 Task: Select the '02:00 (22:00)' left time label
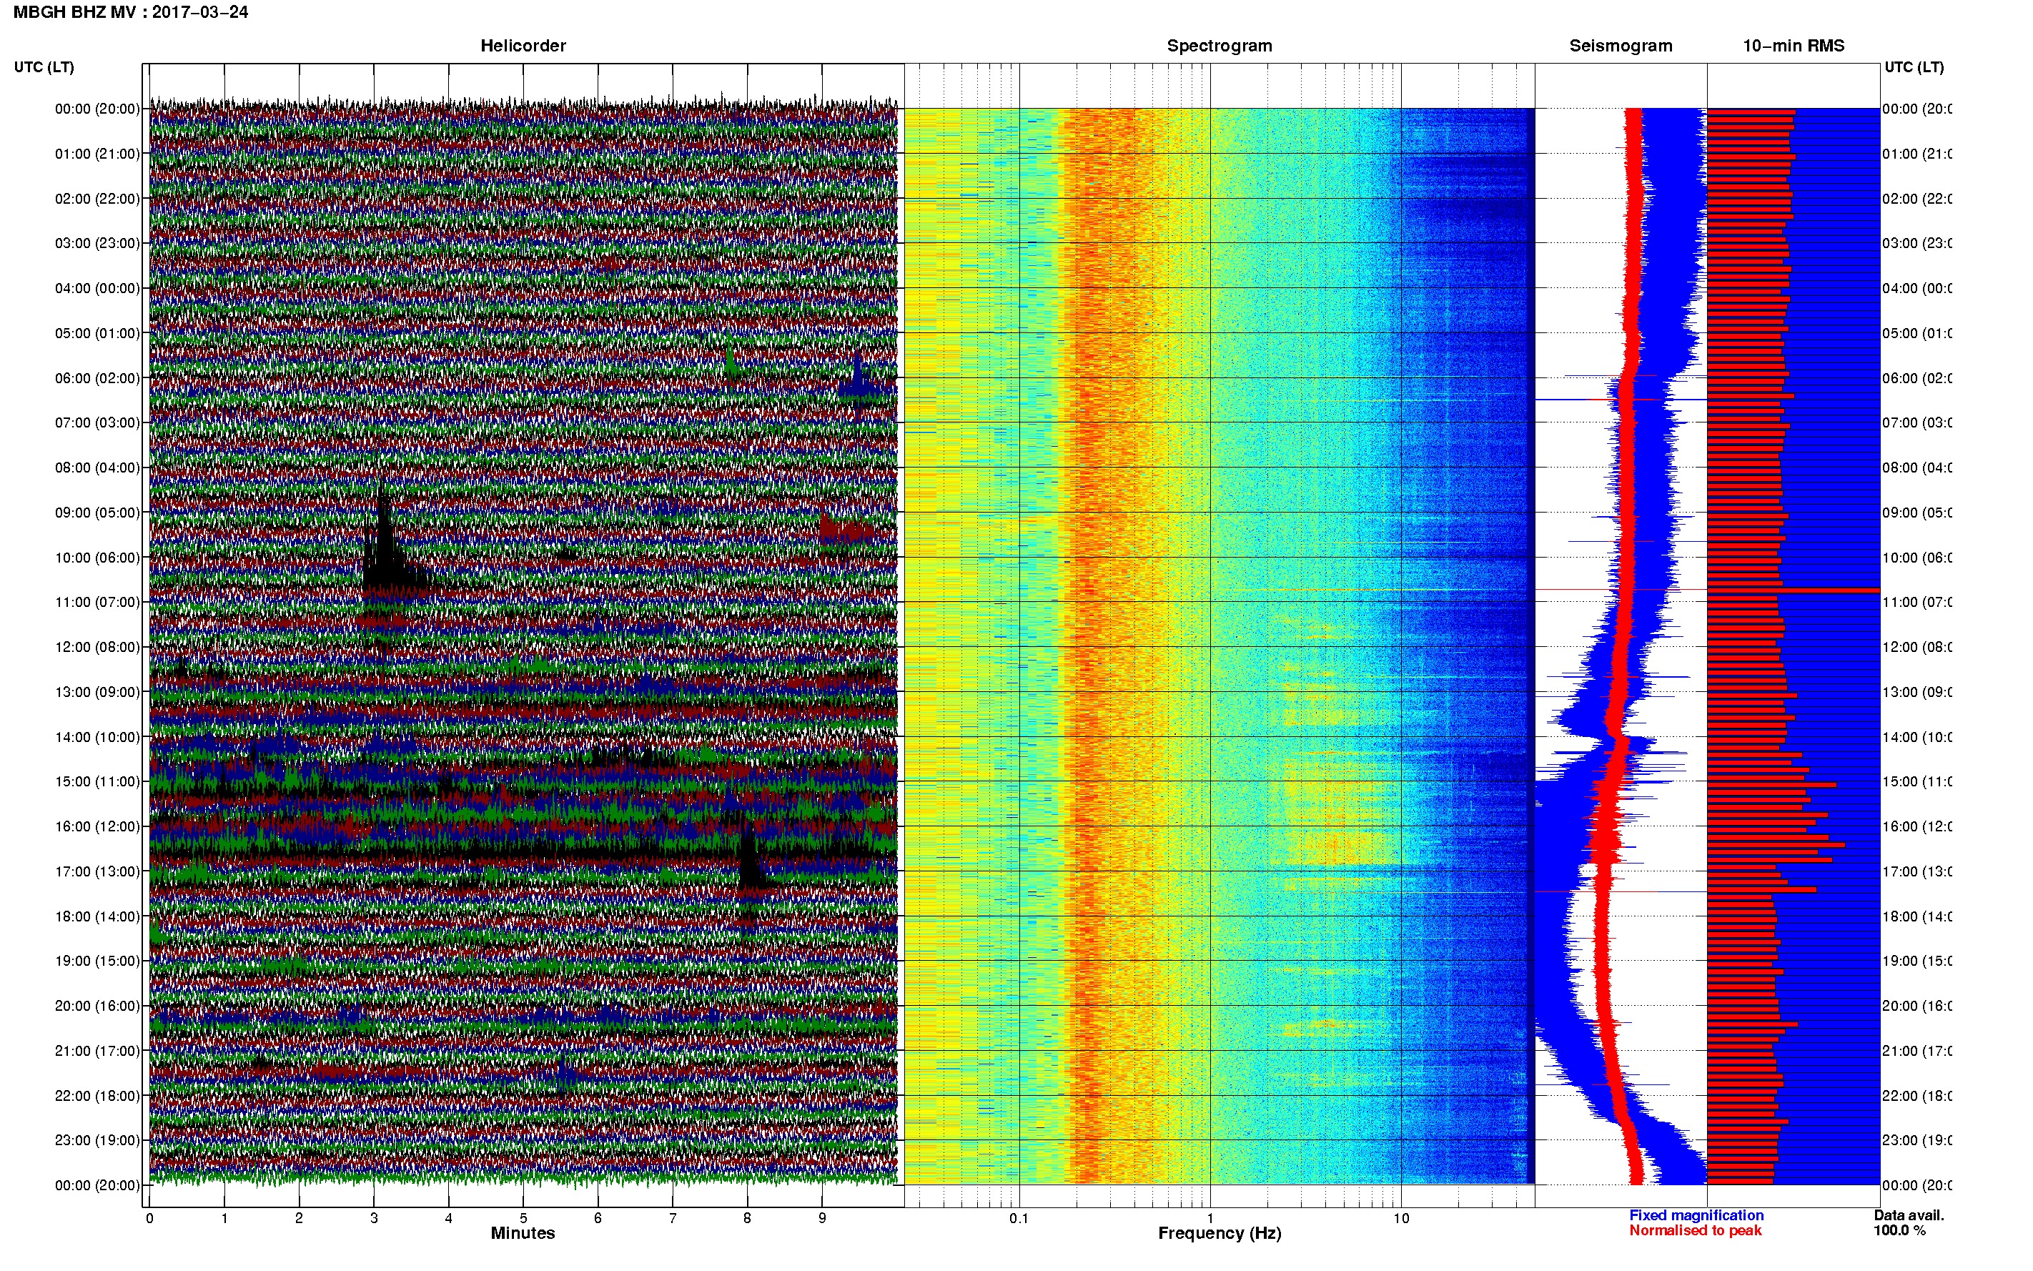(97, 199)
